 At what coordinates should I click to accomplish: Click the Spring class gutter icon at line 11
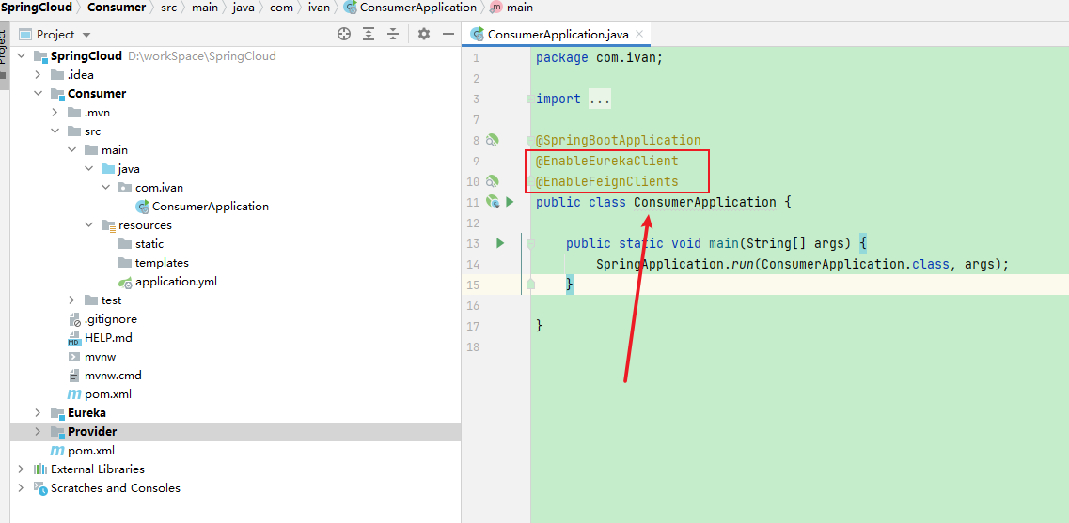pos(493,202)
